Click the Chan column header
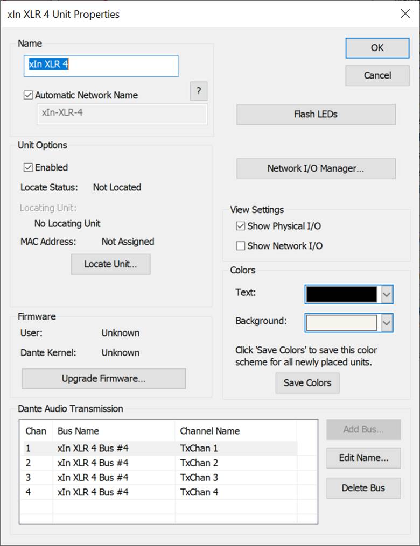The image size is (420, 546). [x=36, y=431]
